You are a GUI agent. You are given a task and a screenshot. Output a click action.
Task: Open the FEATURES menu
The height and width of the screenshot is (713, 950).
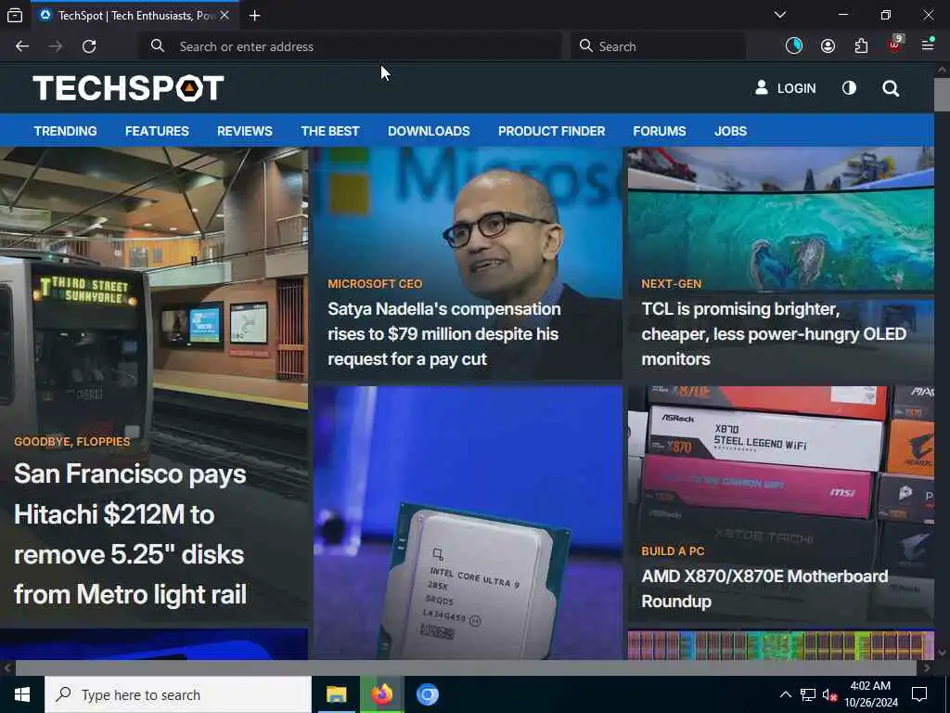click(157, 131)
